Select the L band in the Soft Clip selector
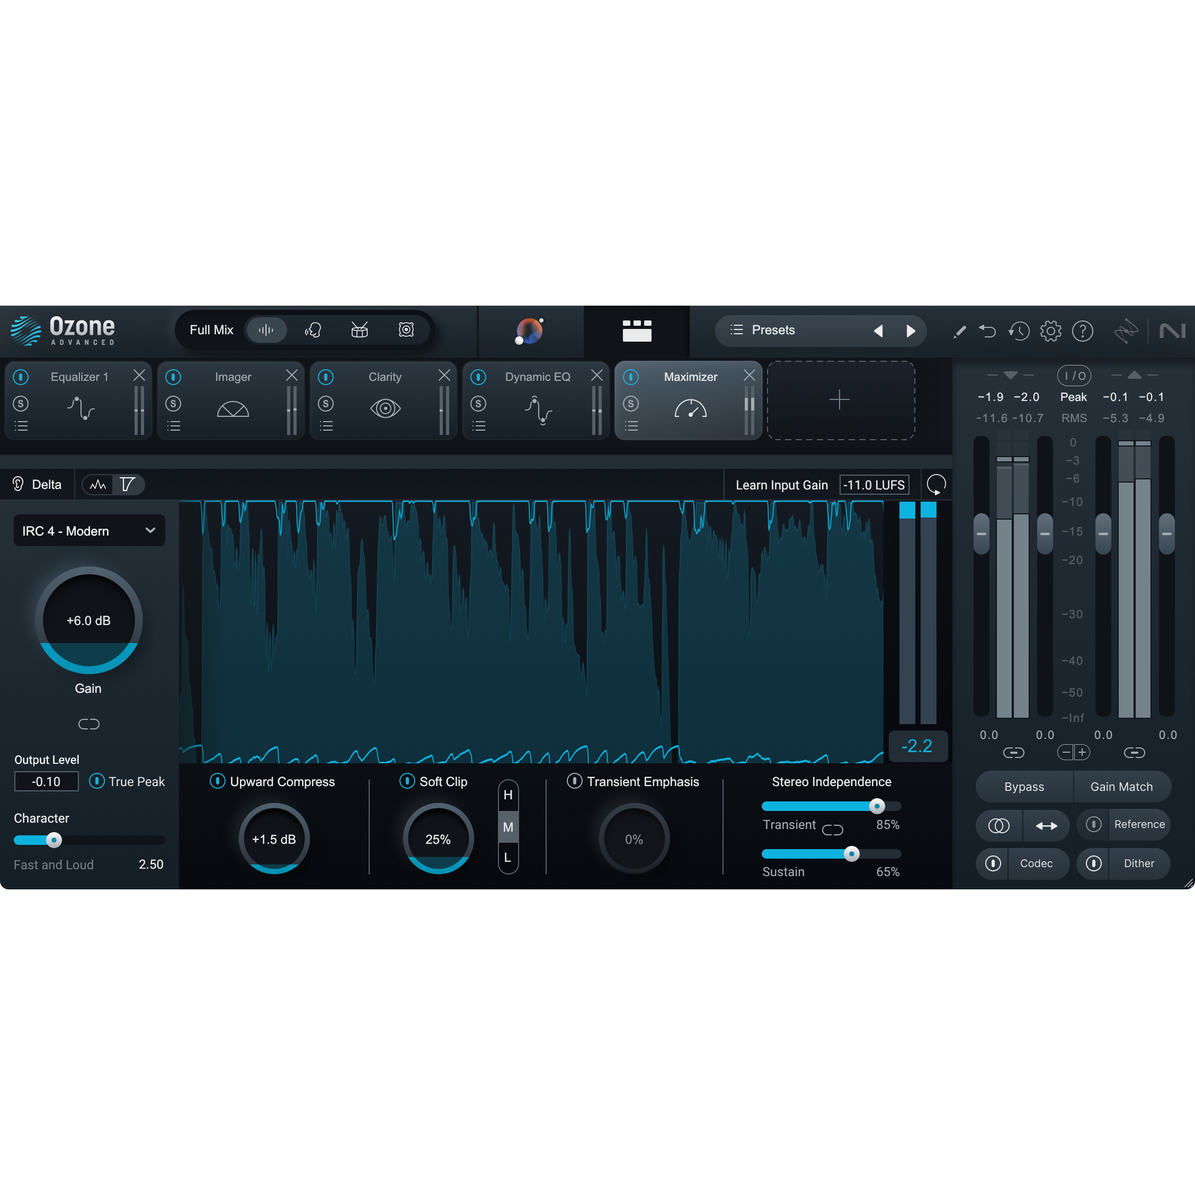Screen dimensions: 1195x1195 tap(508, 858)
